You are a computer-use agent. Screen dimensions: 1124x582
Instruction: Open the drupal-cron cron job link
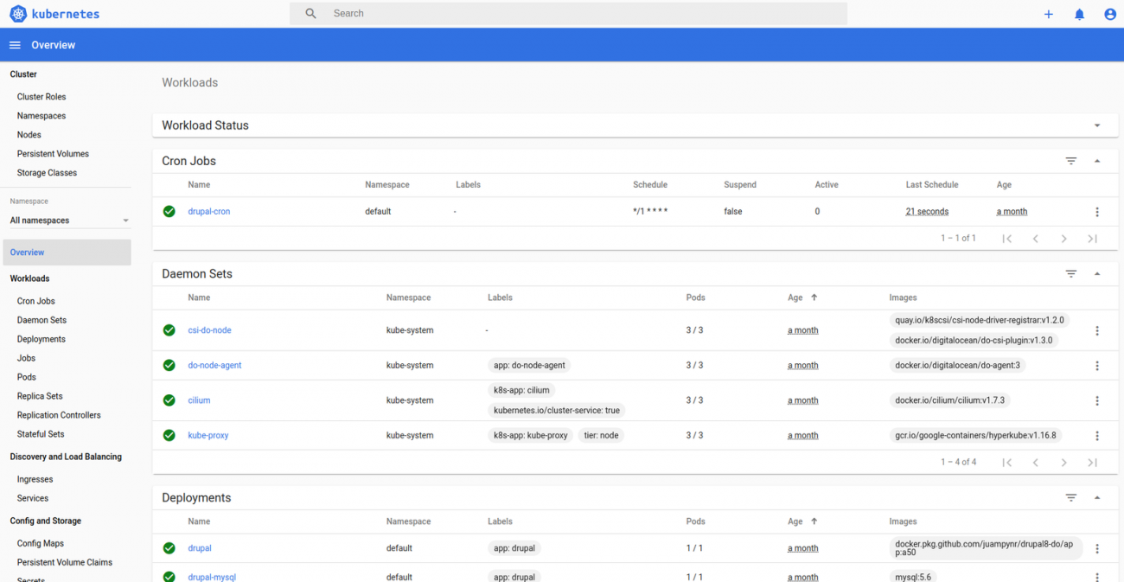coord(209,211)
